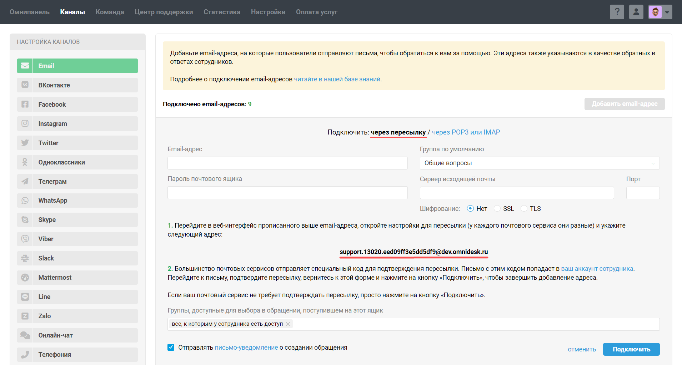Viewport: 682px width, 365px height.
Task: Click the Email-адрес input field
Action: [x=287, y=163]
